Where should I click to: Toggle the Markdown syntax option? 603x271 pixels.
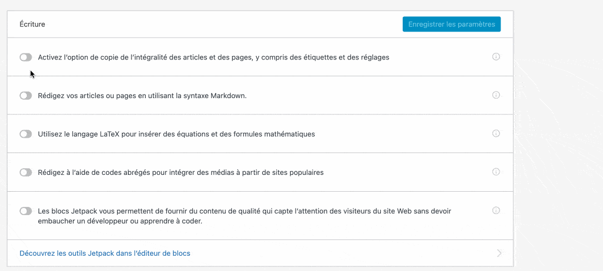tap(26, 96)
